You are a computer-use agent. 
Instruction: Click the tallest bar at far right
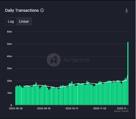pyautogui.click(x=128, y=73)
